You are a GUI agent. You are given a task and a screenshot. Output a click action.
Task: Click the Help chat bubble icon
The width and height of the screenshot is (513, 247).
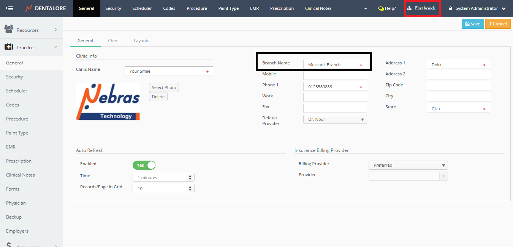point(381,8)
